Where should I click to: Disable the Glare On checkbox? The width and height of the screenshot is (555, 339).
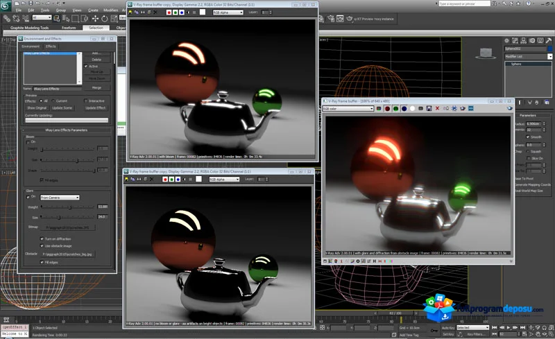[x=28, y=196]
